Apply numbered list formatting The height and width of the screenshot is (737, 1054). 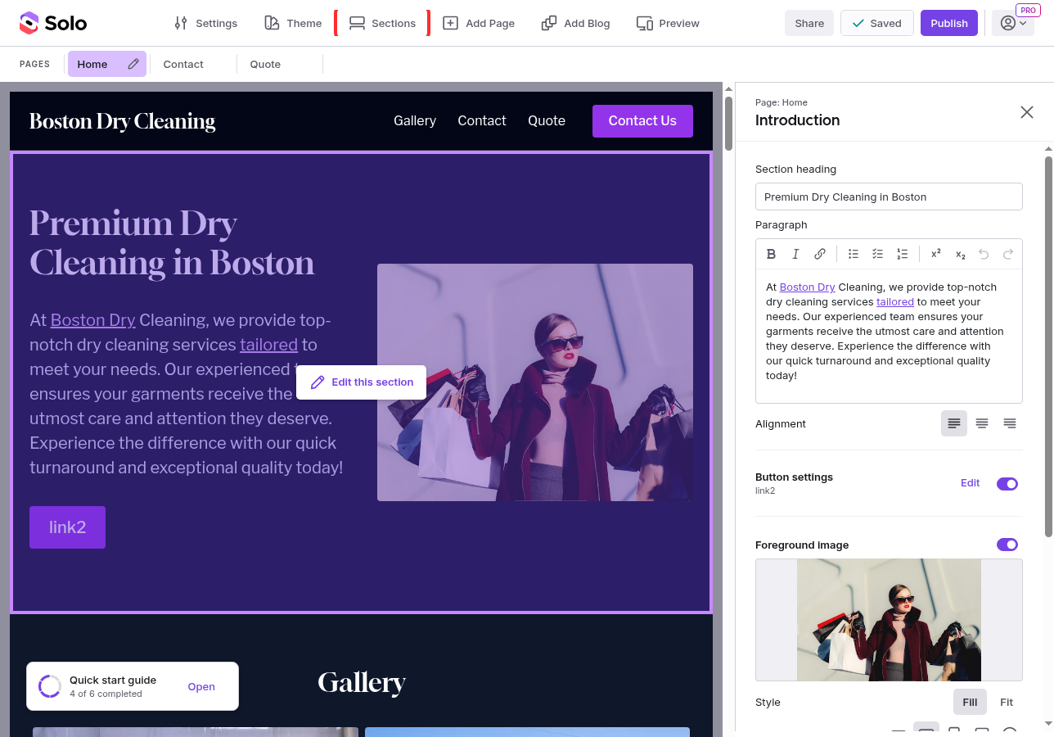(903, 254)
